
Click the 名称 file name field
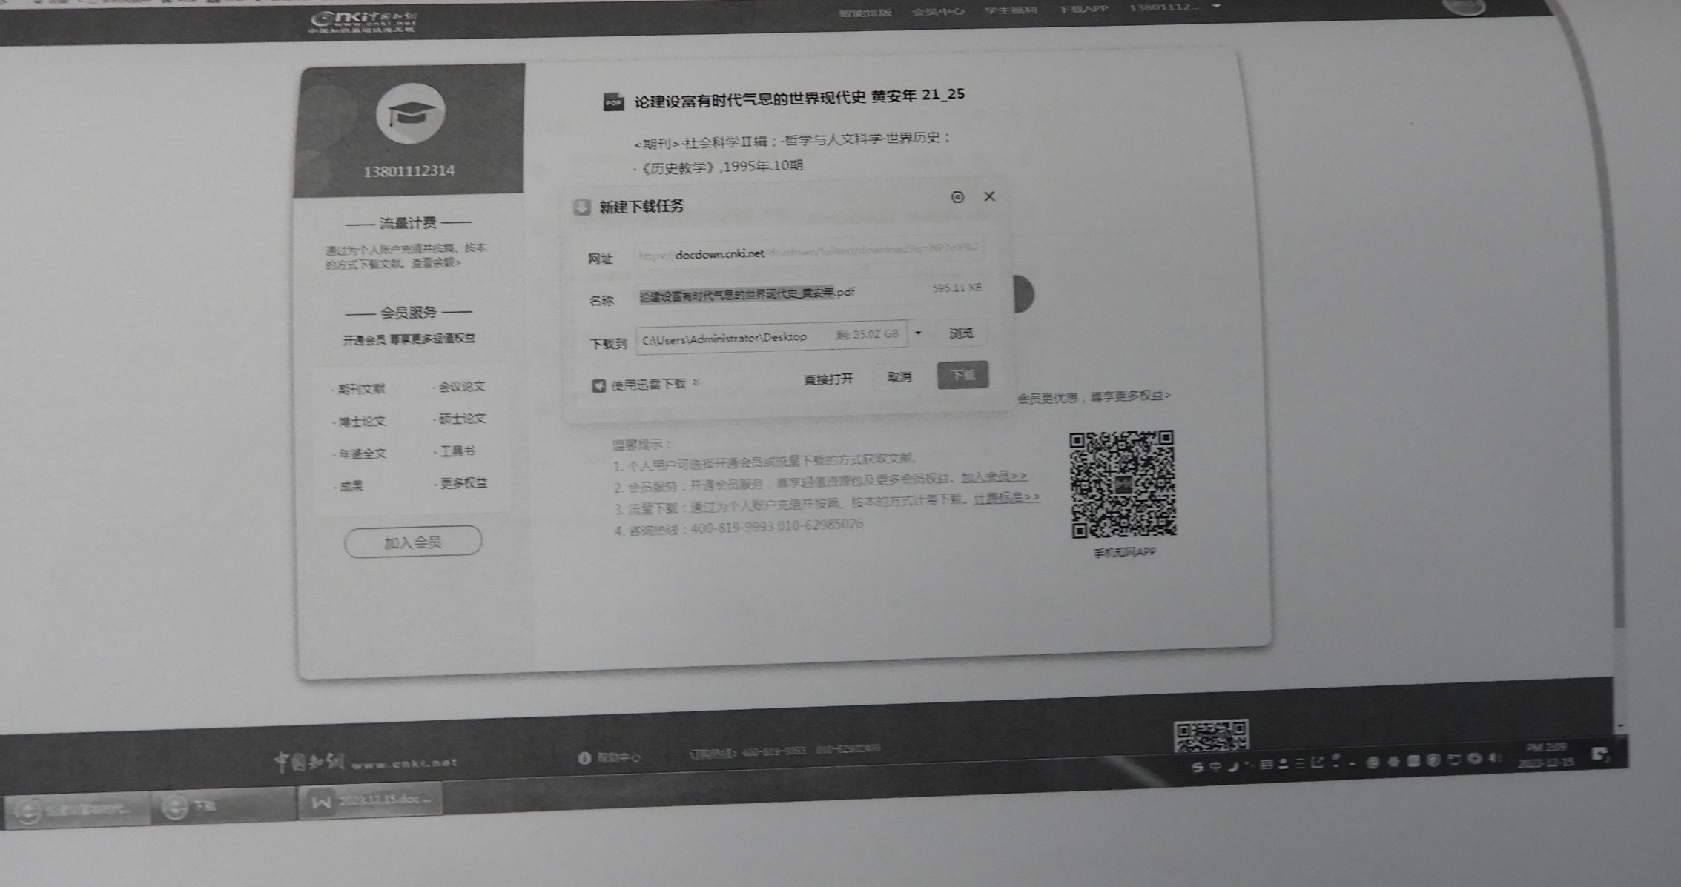coord(810,293)
